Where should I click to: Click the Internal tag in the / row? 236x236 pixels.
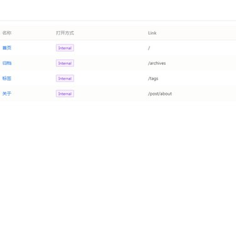point(65,48)
